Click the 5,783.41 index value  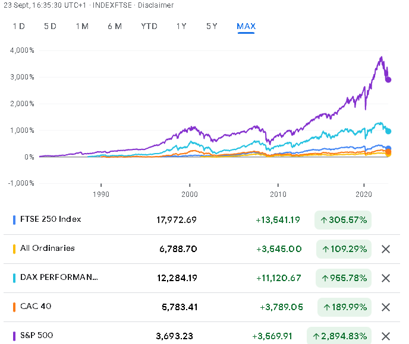pos(180,307)
